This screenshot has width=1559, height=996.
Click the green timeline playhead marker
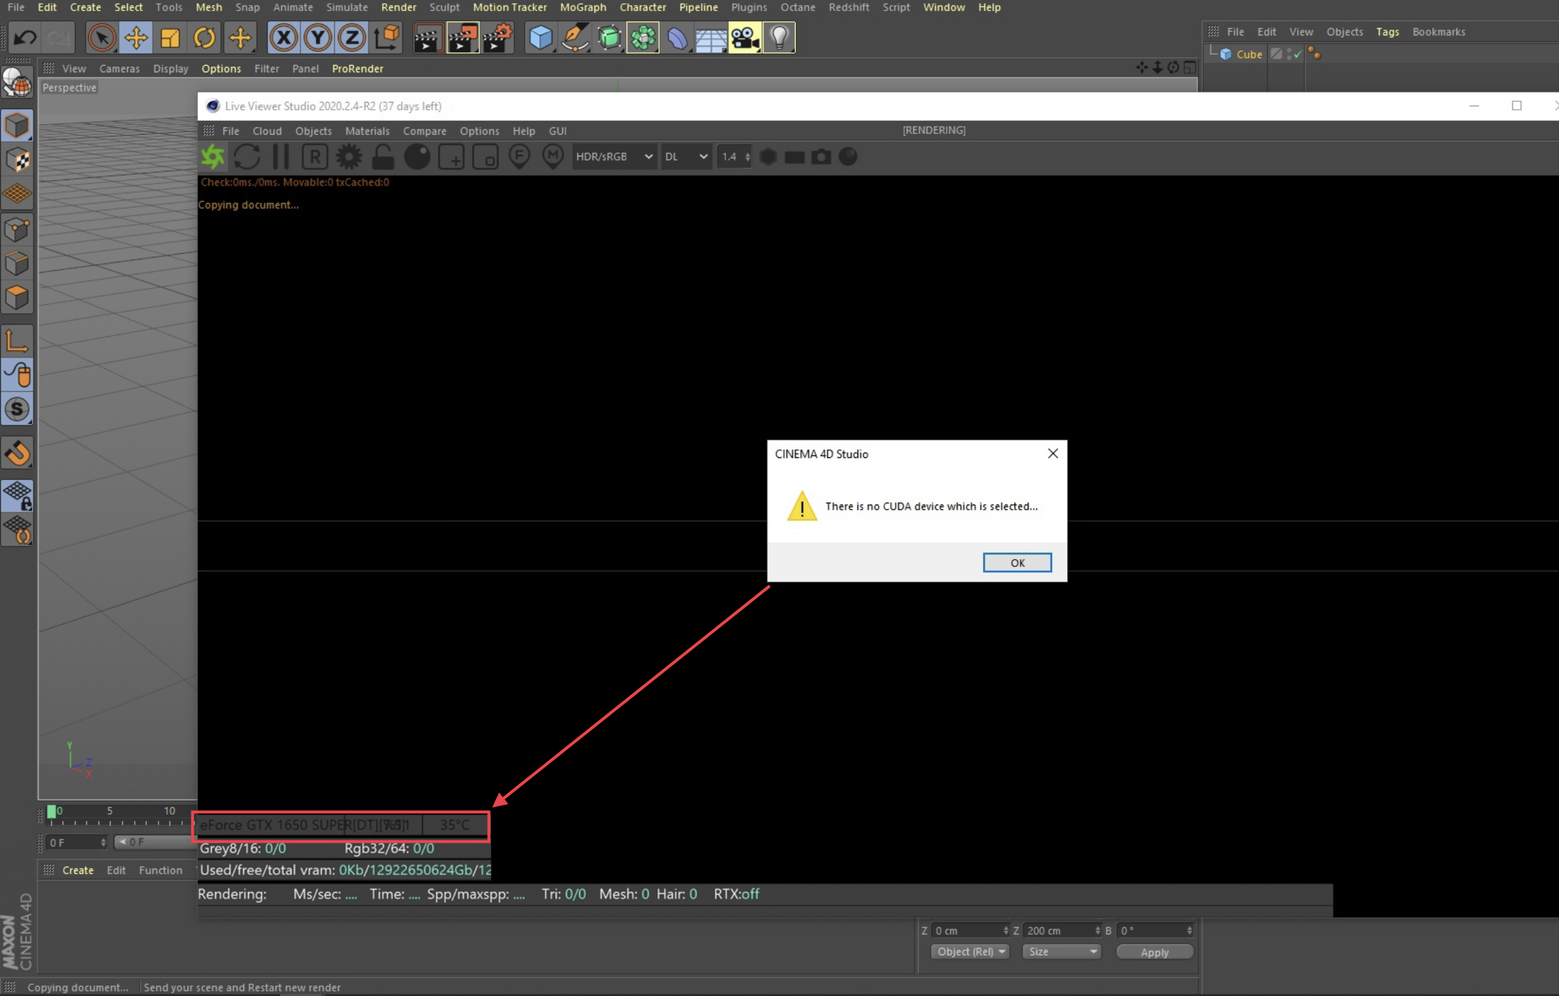coord(51,811)
